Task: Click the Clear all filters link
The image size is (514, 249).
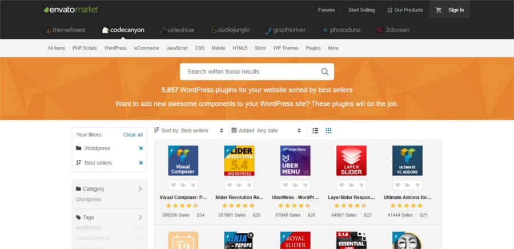Action: click(133, 135)
